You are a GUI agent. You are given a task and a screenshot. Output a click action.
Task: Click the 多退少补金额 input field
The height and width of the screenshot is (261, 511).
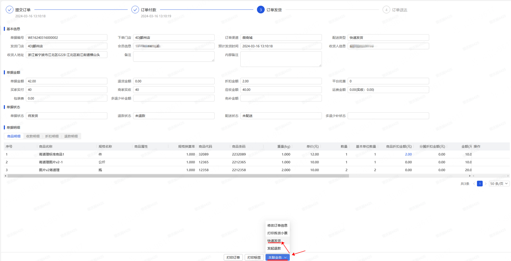pos(174,98)
